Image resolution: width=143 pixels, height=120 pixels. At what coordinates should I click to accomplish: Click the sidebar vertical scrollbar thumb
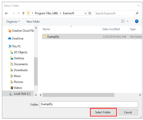coord(36,71)
